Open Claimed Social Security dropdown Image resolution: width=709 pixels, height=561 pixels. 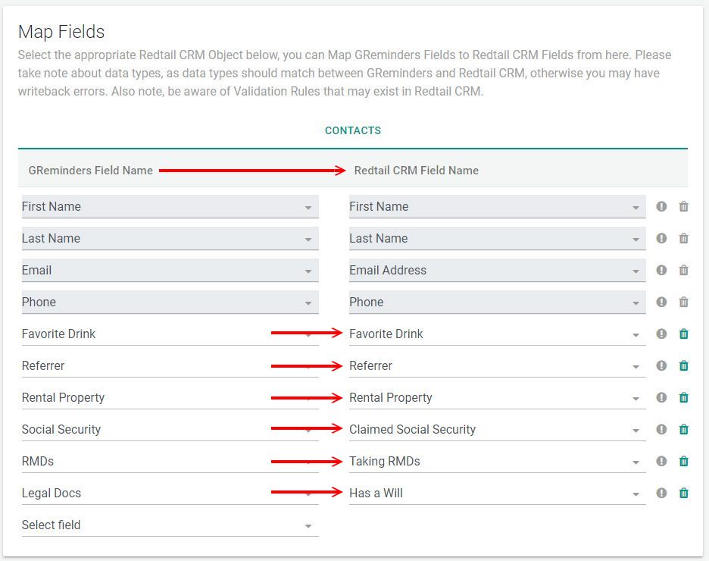pos(498,429)
